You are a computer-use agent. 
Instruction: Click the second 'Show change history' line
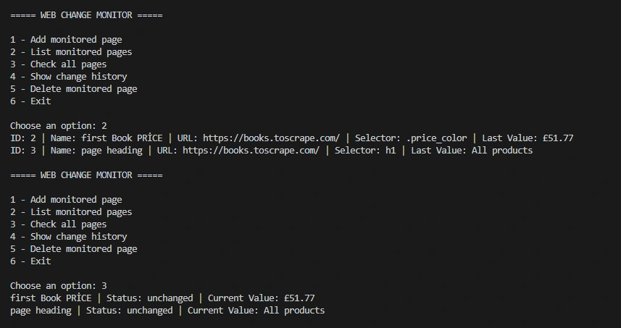tap(69, 237)
